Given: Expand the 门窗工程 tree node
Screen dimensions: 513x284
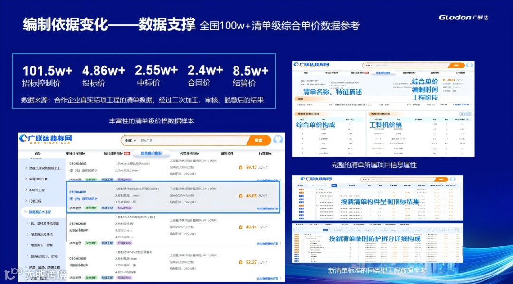Looking at the screenshot, I should pos(27,201).
